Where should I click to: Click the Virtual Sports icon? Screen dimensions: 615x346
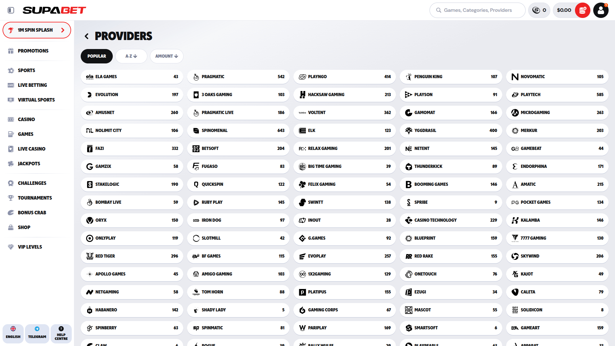11,100
